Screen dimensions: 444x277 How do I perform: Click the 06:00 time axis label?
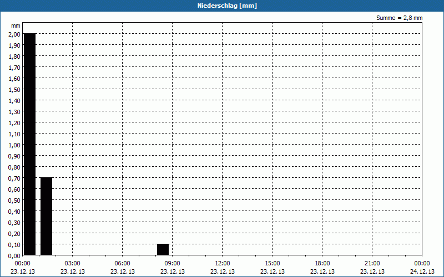click(x=122, y=264)
